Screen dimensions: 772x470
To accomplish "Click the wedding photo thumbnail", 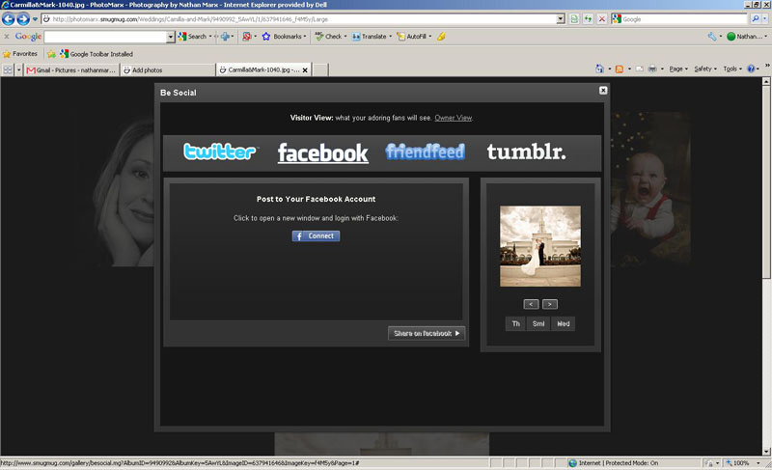I will click(x=540, y=246).
